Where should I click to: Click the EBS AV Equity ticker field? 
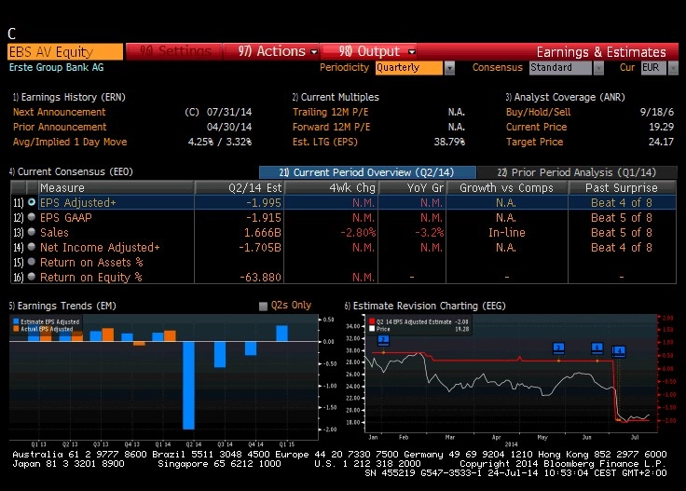click(x=65, y=51)
